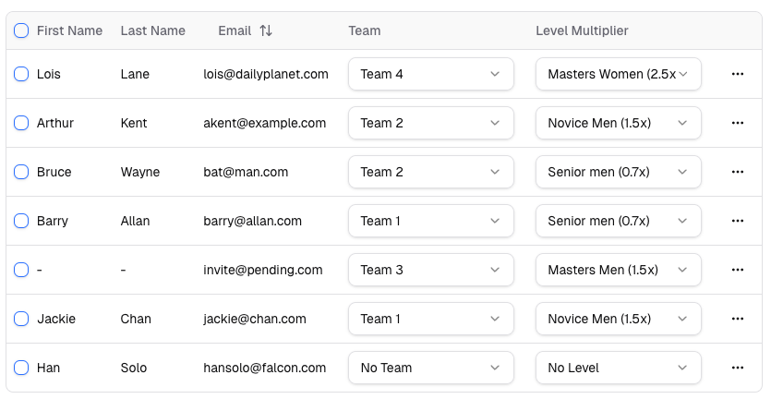
Task: Click the Level Multiplier column header
Action: coord(582,30)
